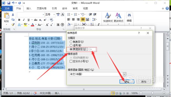Switch to the Insert tab
This screenshot has height=97, width=171.
tap(29, 8)
